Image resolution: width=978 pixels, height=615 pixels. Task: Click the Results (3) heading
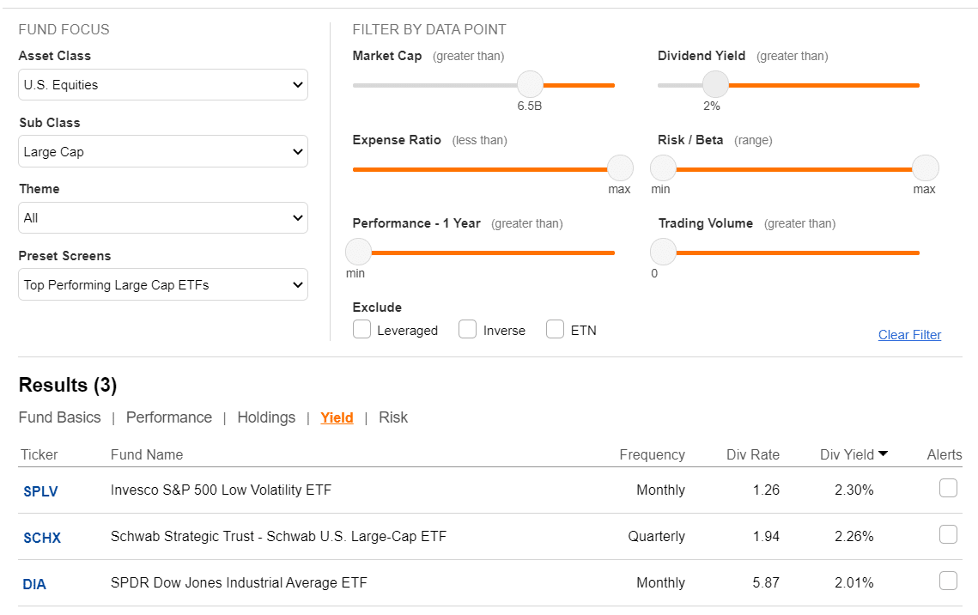click(x=68, y=385)
